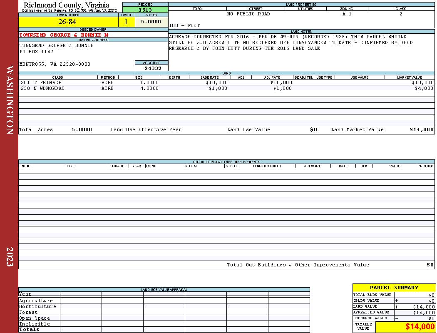Click Forest row in land use appraisal

(164, 312)
